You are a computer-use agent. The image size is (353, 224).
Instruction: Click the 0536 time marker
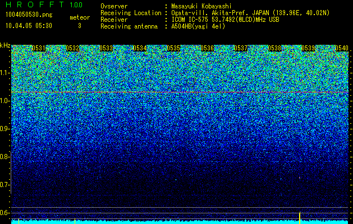pyautogui.click(x=207, y=48)
